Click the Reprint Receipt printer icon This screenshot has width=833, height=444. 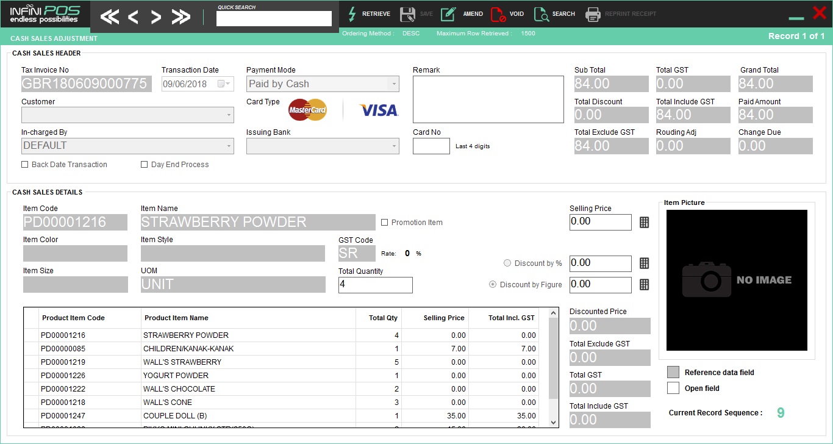coord(593,14)
